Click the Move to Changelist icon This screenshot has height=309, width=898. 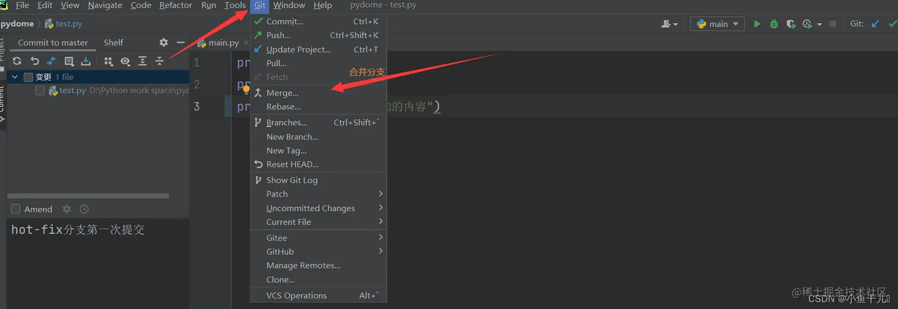69,61
